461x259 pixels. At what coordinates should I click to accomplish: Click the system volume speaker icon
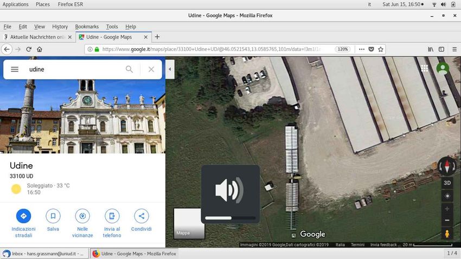click(x=443, y=4)
